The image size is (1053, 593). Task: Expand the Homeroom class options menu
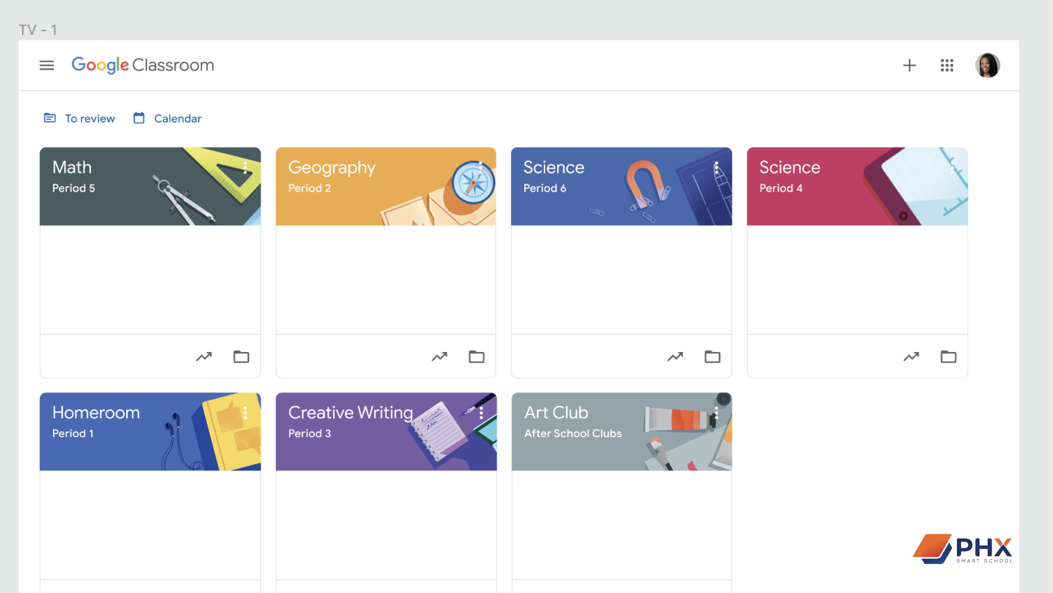click(245, 412)
